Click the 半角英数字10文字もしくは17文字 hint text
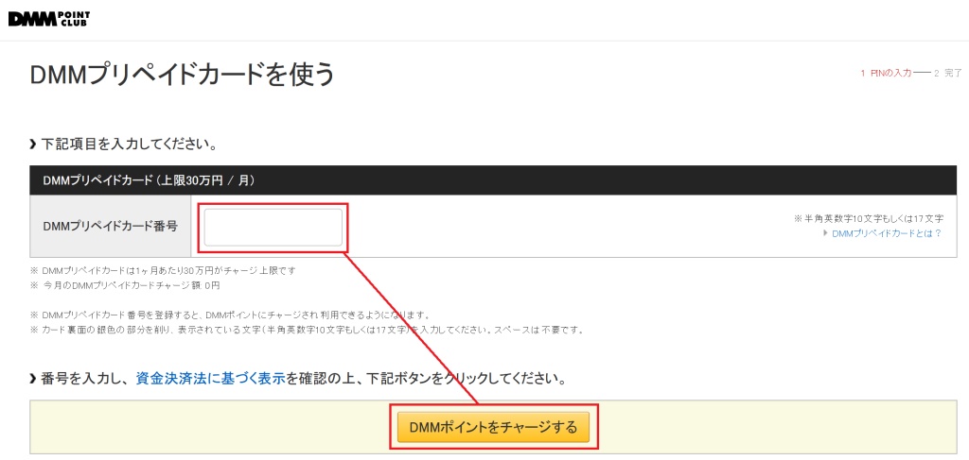 coord(868,218)
